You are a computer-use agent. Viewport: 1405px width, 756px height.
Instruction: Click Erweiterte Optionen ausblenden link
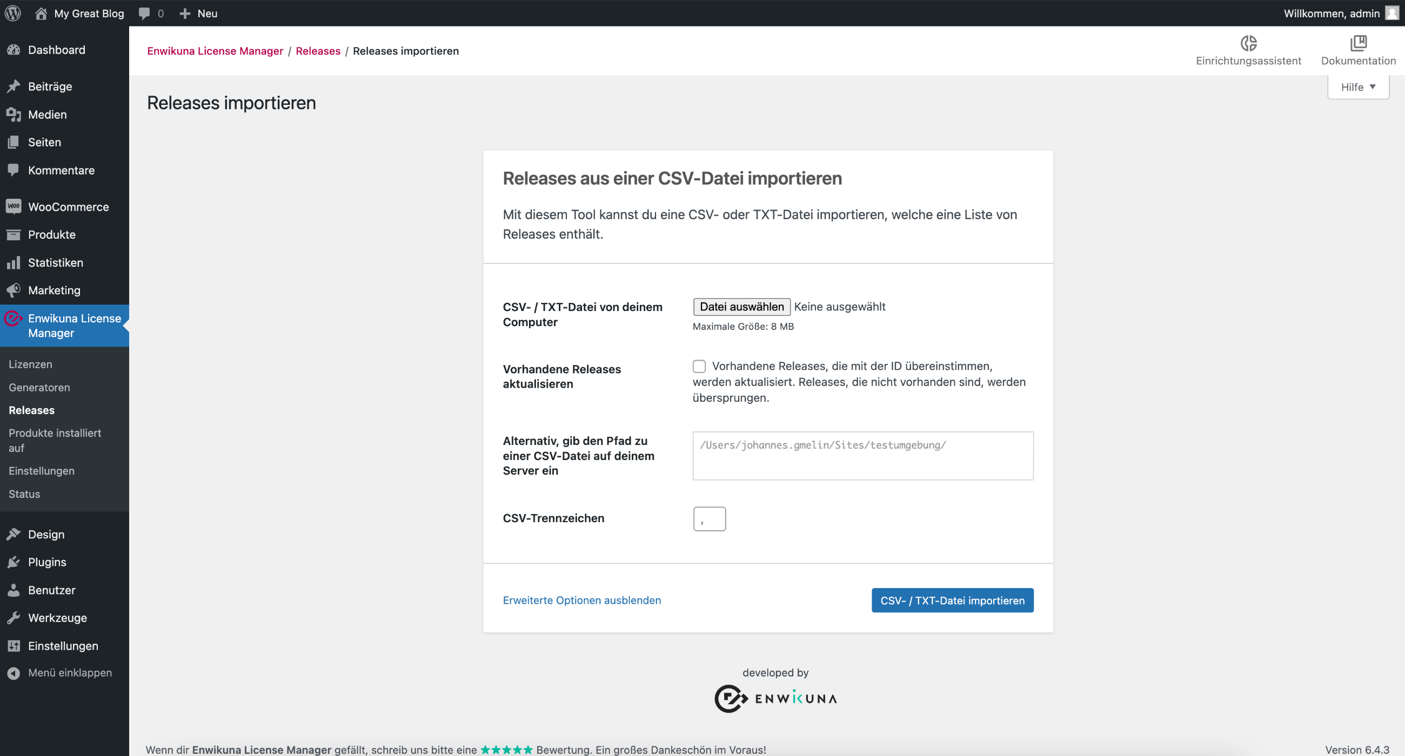coord(581,599)
